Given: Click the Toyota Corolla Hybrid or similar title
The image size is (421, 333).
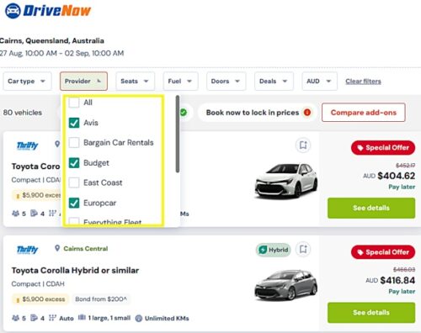Looking at the screenshot, I should click(x=75, y=271).
